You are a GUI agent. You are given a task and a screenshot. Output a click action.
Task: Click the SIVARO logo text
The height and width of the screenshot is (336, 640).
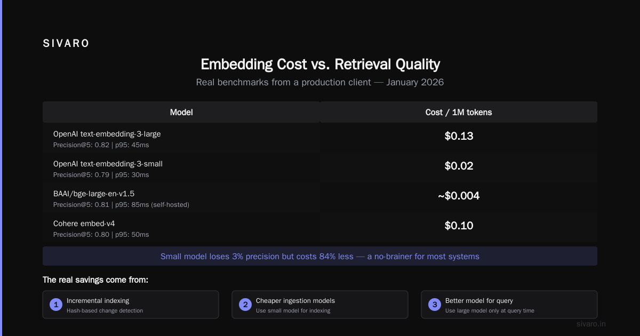coord(66,44)
